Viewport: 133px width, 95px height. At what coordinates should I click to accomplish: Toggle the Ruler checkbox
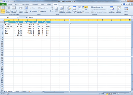pos(30,8)
